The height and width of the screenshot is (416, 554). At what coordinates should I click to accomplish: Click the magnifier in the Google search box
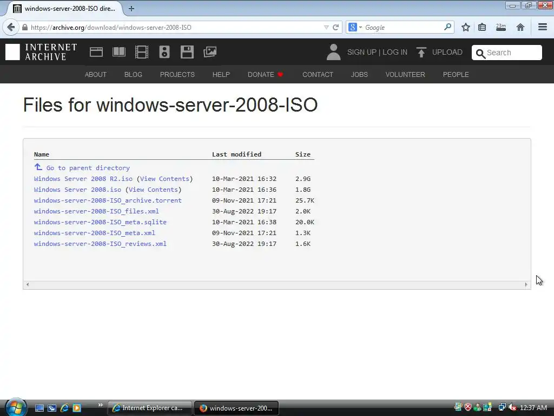pyautogui.click(x=447, y=27)
